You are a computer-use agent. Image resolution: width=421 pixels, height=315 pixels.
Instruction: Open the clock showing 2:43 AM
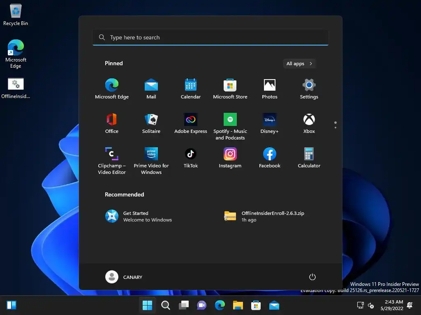click(x=392, y=305)
